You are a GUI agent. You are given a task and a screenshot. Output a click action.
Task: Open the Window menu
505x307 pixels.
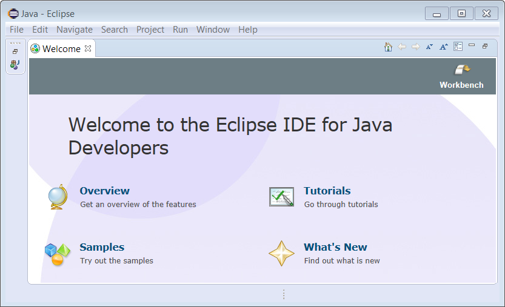213,30
